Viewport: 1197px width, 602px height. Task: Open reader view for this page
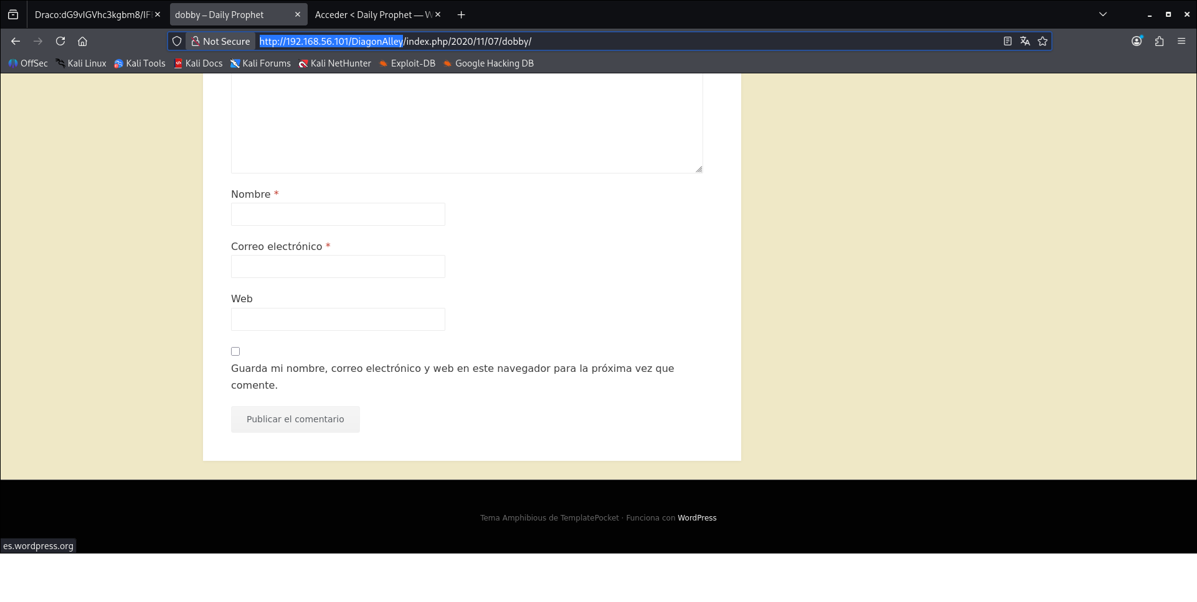point(1007,41)
